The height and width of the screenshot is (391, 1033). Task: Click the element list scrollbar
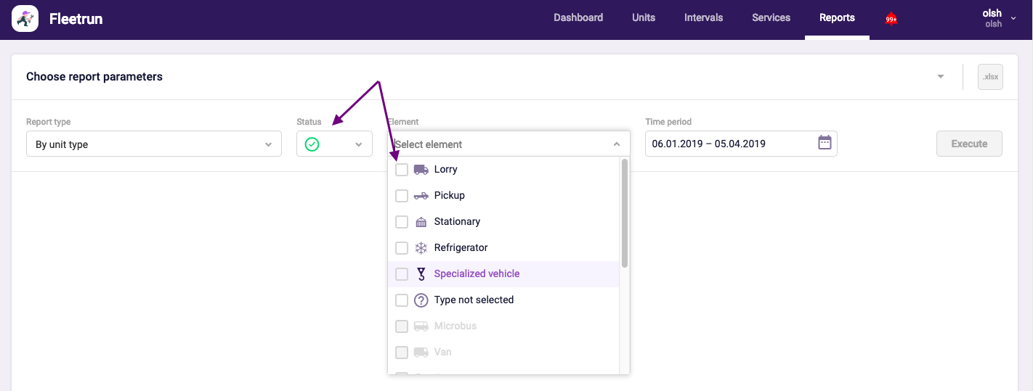point(625,214)
